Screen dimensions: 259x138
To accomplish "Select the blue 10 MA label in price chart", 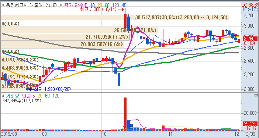I will coord(93,5).
